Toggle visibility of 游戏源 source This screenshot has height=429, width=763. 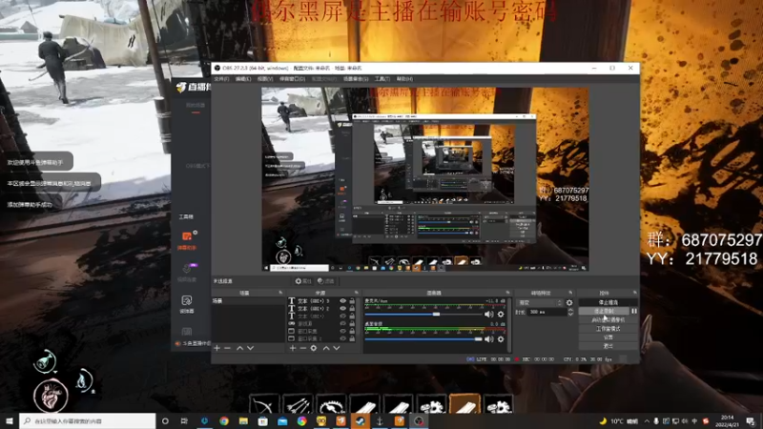coord(342,323)
